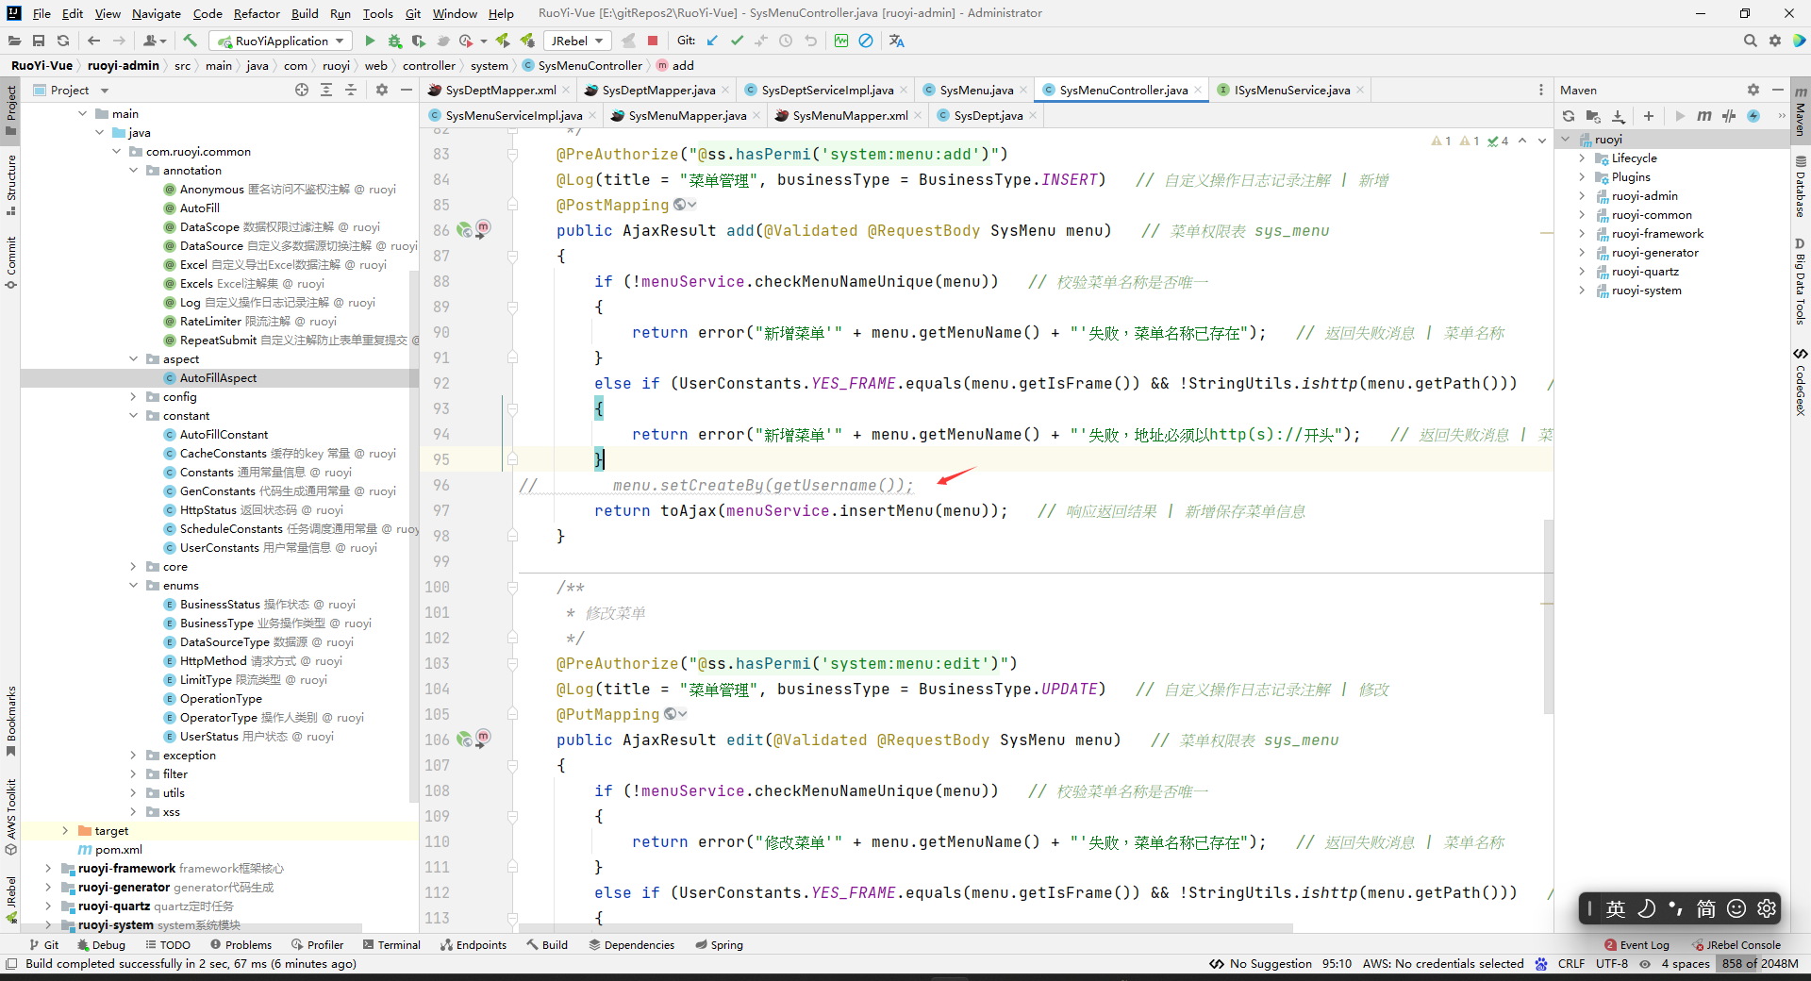This screenshot has width=1811, height=981.
Task: Open Terminal tool window
Action: pyautogui.click(x=392, y=944)
